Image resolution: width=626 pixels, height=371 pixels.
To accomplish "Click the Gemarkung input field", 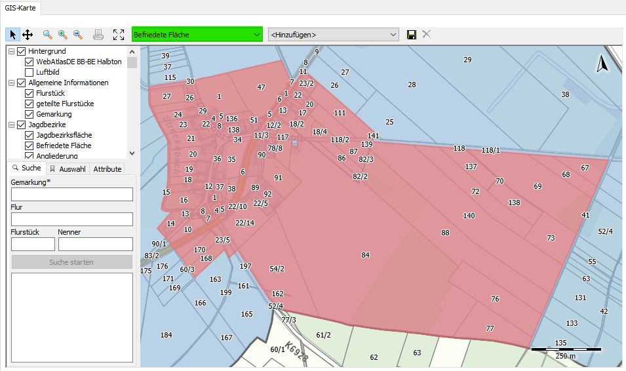I will (72, 194).
